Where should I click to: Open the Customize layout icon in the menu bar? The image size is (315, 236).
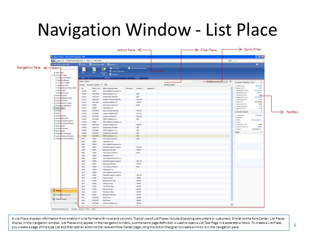click(257, 65)
